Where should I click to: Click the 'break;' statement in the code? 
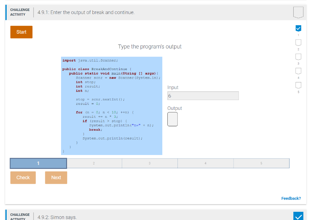pyautogui.click(x=96, y=130)
